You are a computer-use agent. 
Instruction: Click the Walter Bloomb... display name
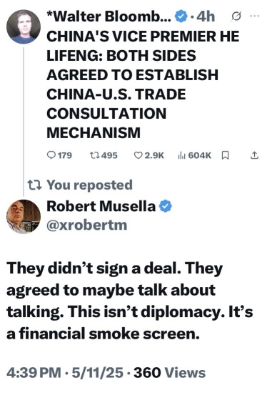coord(109,16)
